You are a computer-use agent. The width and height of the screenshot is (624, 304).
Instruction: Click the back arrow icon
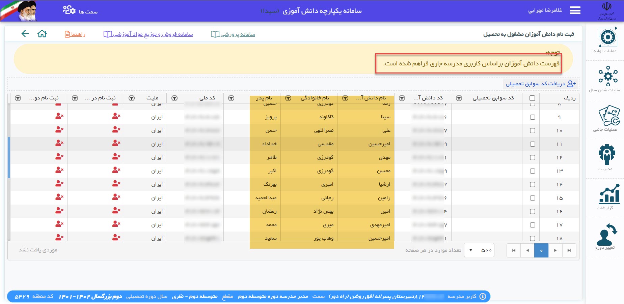[x=25, y=34]
